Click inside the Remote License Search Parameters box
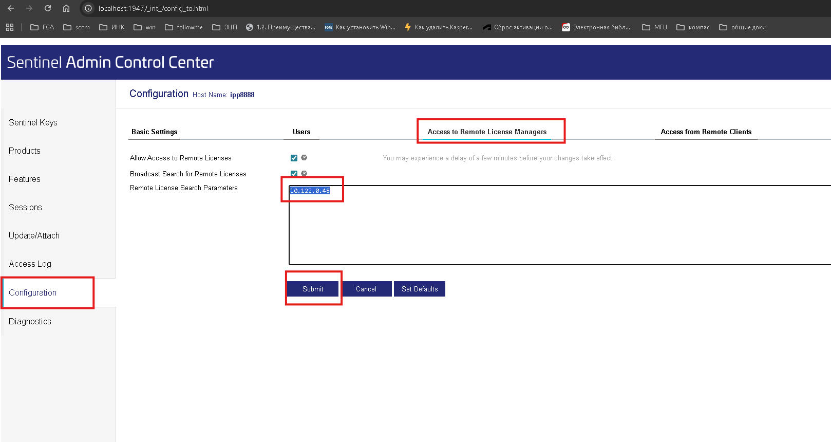The width and height of the screenshot is (831, 442). point(560,225)
